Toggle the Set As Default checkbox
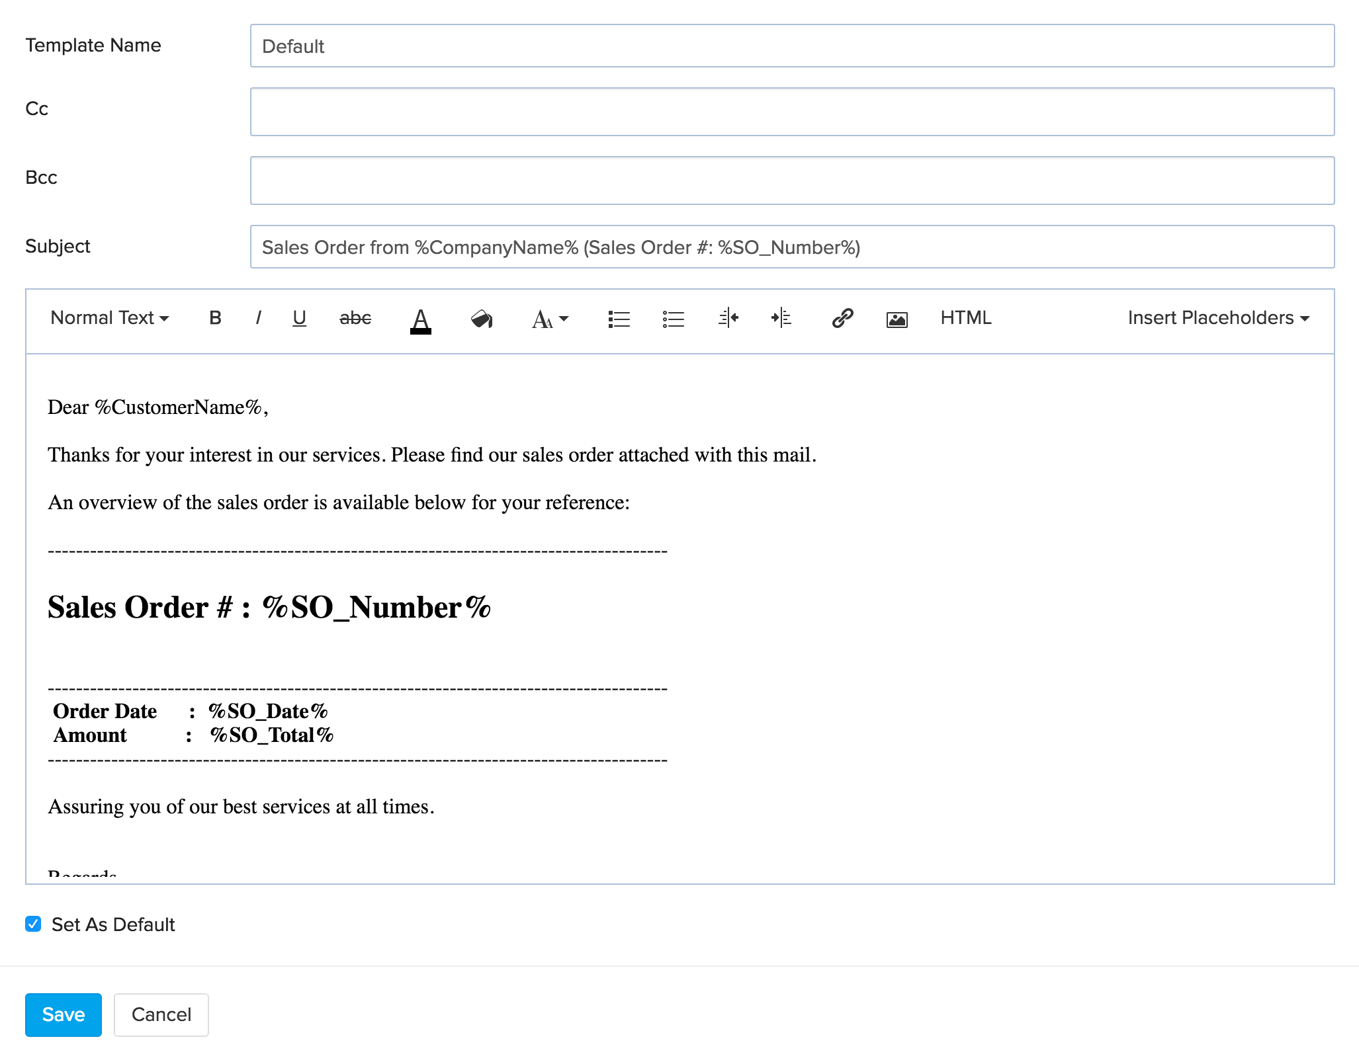Viewport: 1359px width, 1062px height. (34, 924)
